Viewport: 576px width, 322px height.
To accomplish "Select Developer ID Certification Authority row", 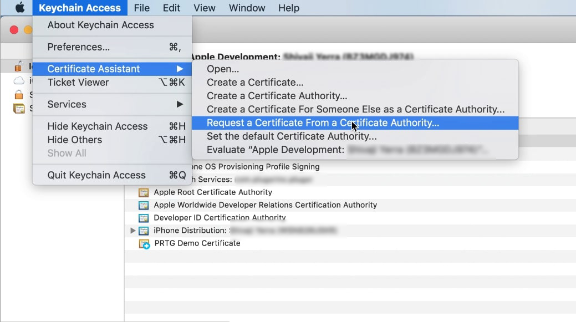I will point(350,218).
